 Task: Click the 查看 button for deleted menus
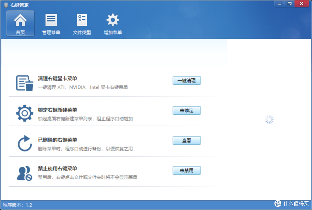click(x=187, y=141)
